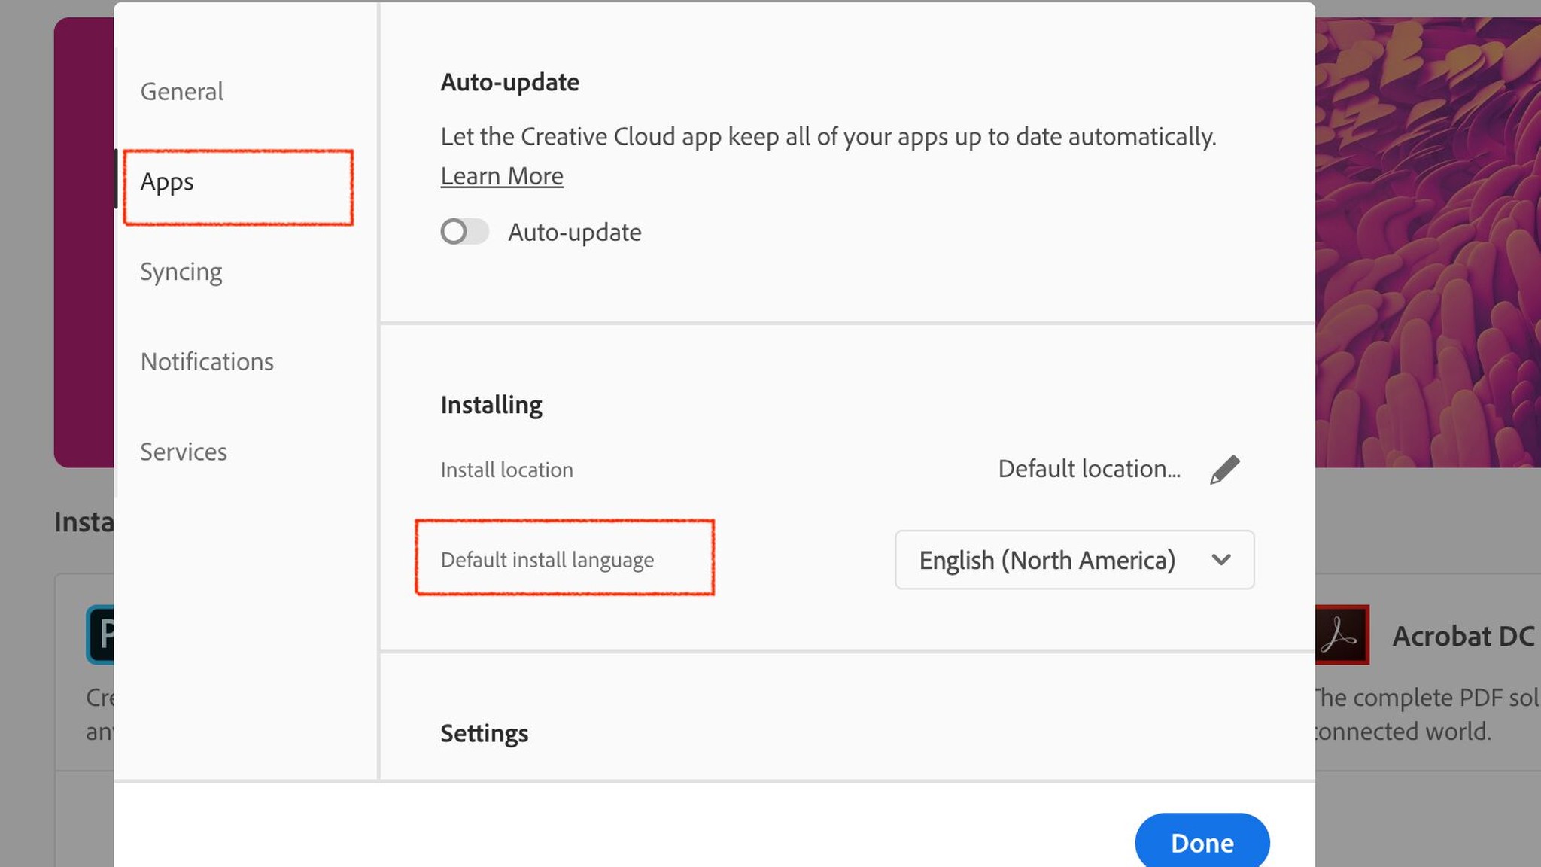Click the Installing section heading

click(x=491, y=405)
